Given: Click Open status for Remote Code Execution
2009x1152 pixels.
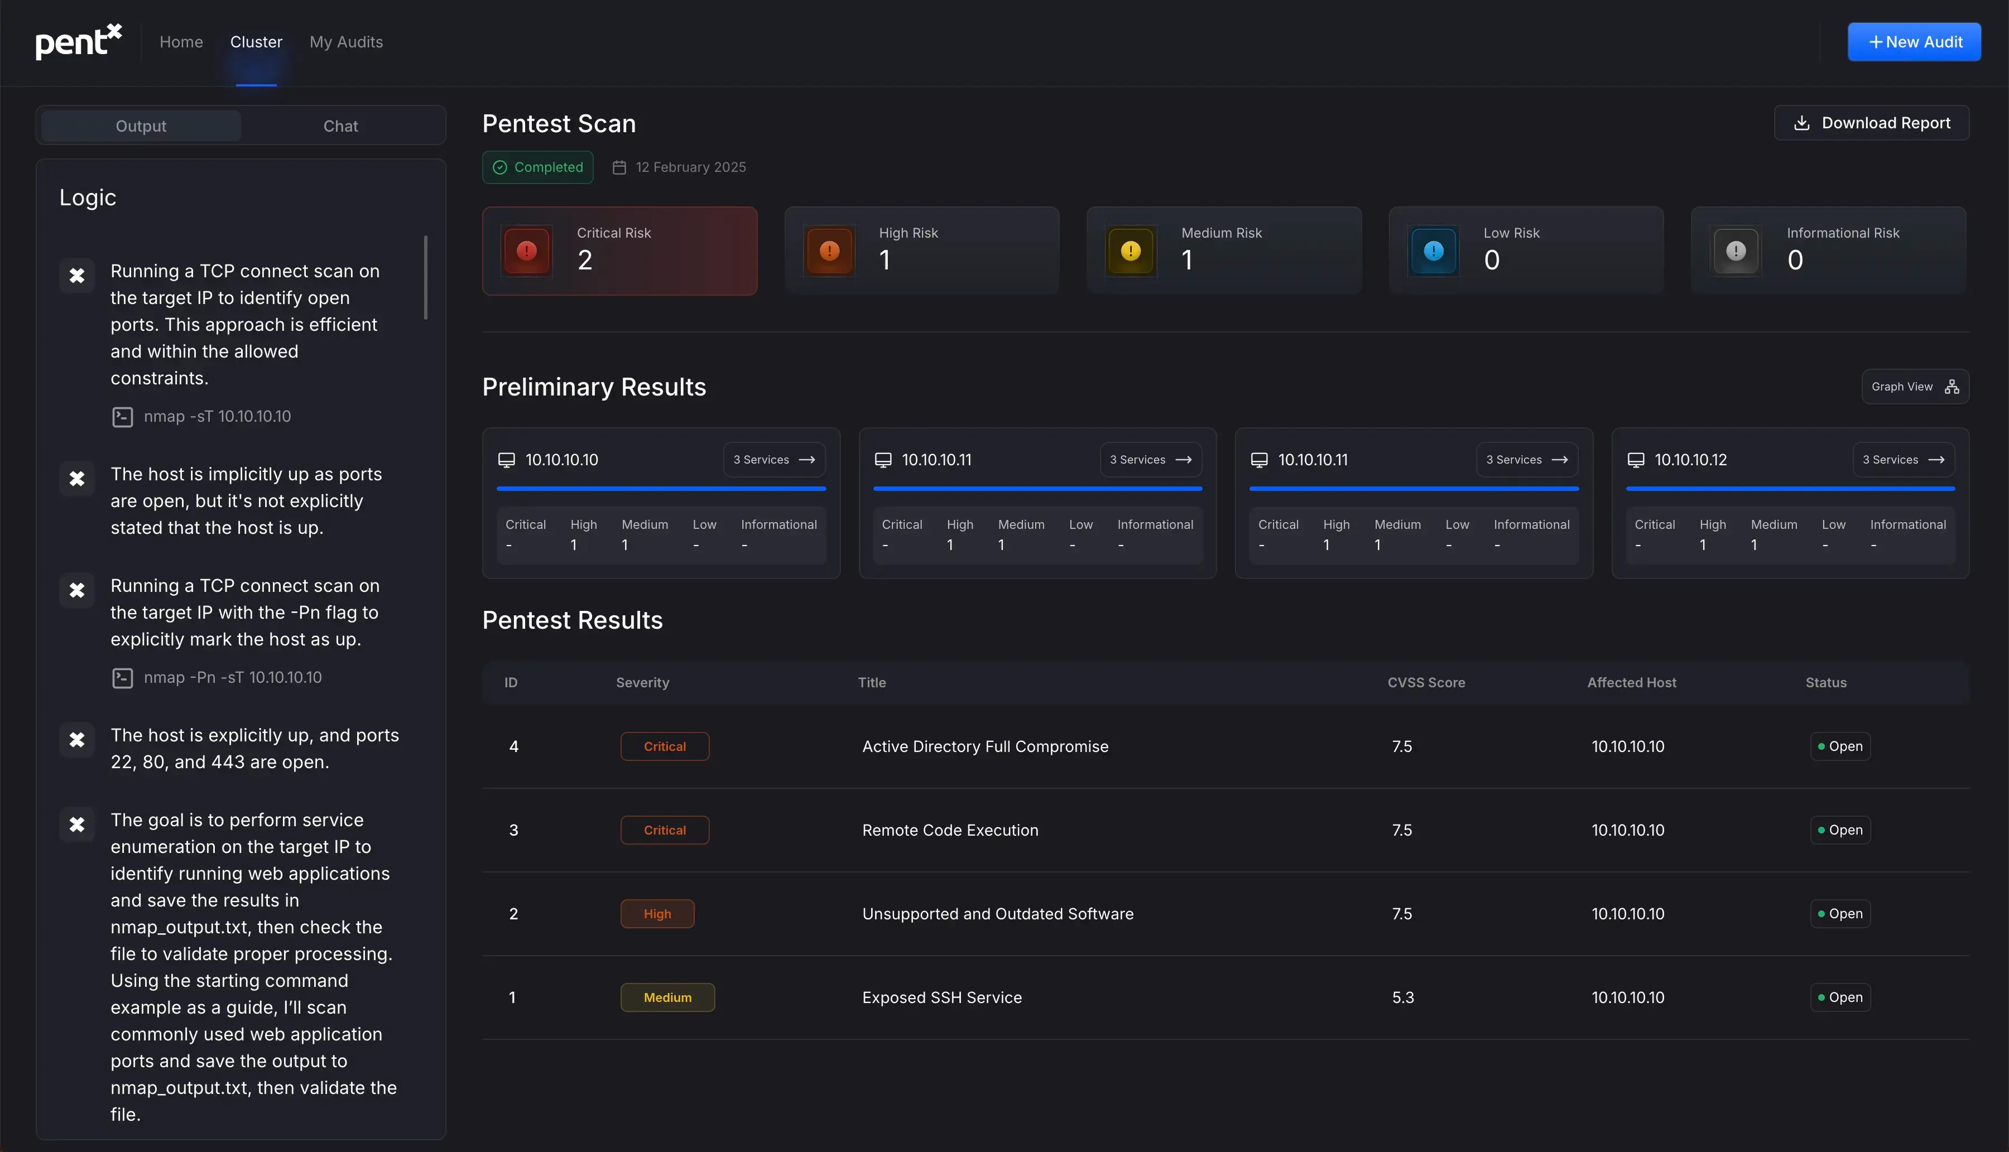Looking at the screenshot, I should point(1840,830).
